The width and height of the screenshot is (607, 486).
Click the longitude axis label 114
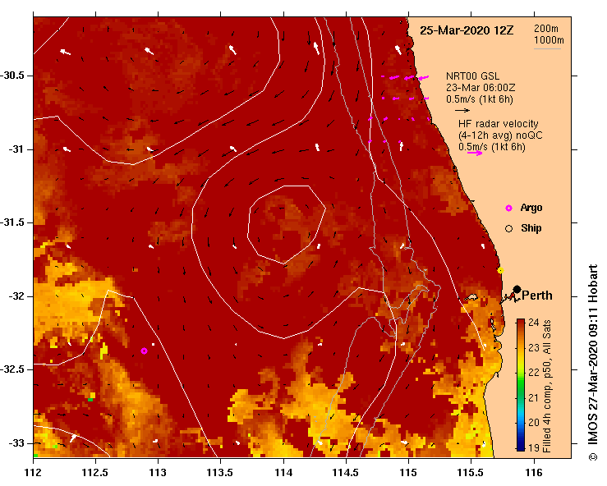coord(283,473)
